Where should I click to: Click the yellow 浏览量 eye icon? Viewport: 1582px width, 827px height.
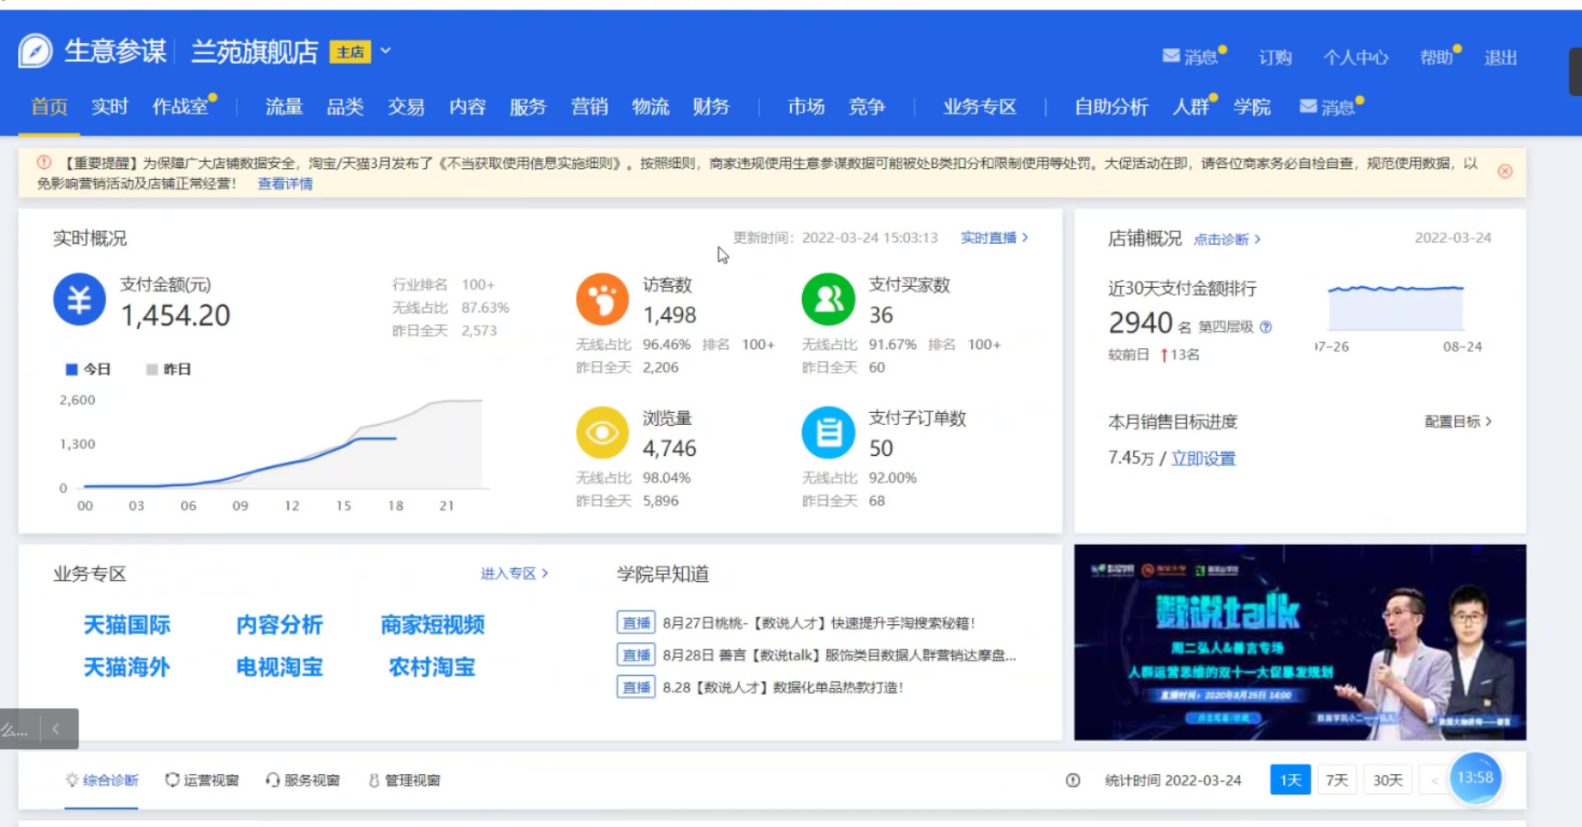pyautogui.click(x=603, y=432)
